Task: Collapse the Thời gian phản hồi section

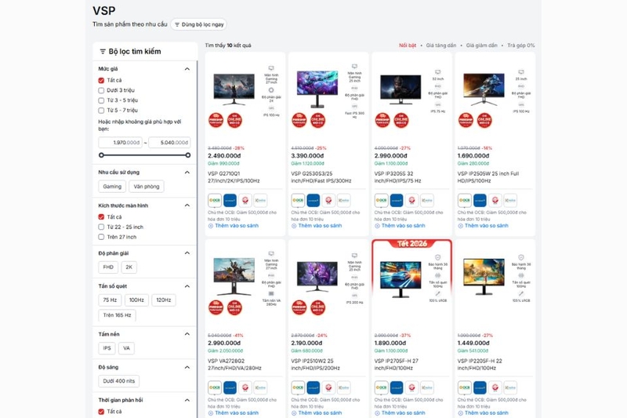Action: (x=187, y=400)
